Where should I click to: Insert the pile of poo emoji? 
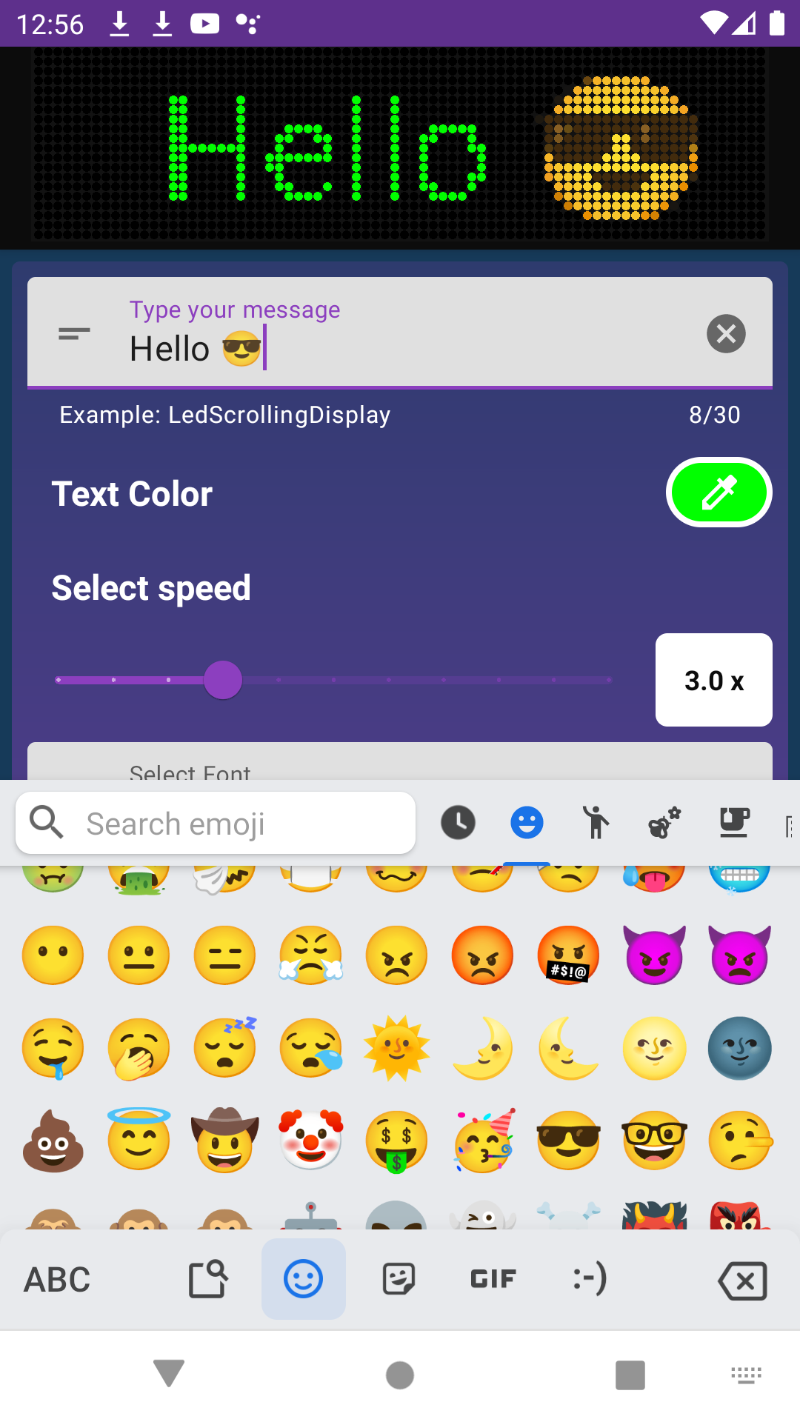tap(53, 1141)
